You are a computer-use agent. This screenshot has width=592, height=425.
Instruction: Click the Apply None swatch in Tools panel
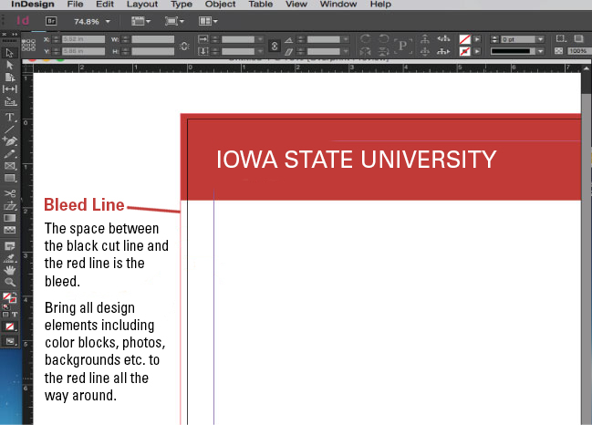(9, 327)
